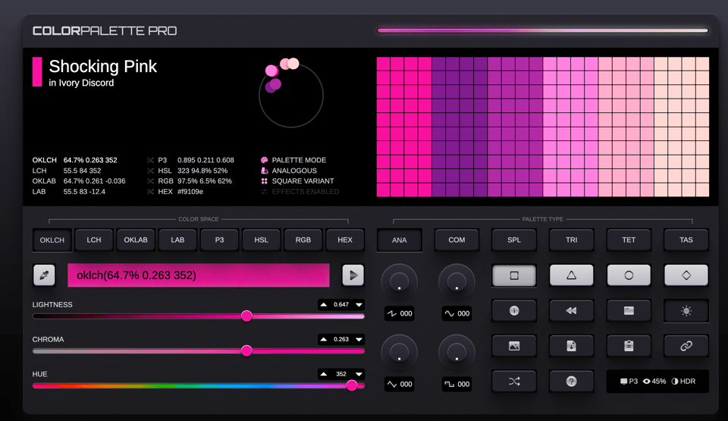Select the triangle palette variant
The height and width of the screenshot is (421, 728).
coord(571,275)
